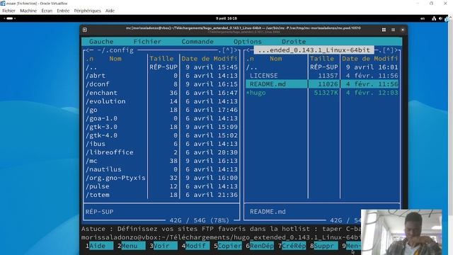Open the Options menu in Midnight Commander
Image resolution: width=453 pixels, height=255 pixels.
point(248,42)
